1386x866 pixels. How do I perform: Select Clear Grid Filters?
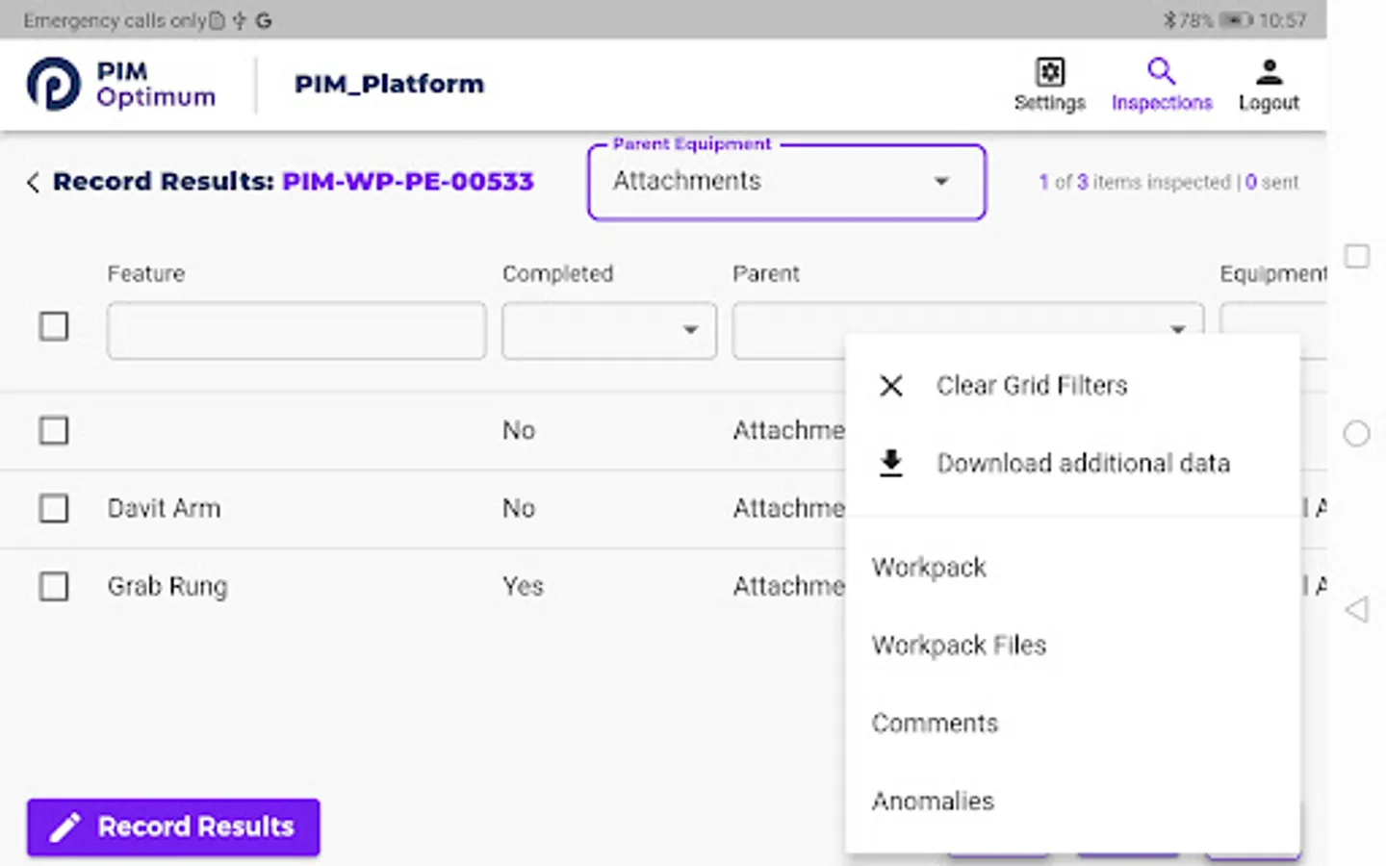1031,385
